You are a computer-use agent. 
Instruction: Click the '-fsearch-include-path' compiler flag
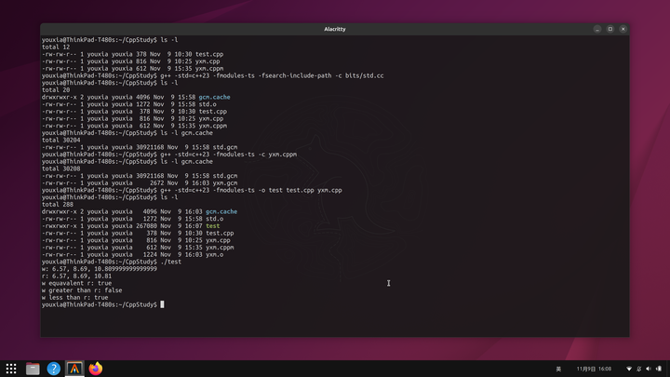click(x=295, y=75)
